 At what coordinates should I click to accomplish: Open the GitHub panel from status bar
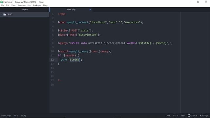click(x=193, y=116)
